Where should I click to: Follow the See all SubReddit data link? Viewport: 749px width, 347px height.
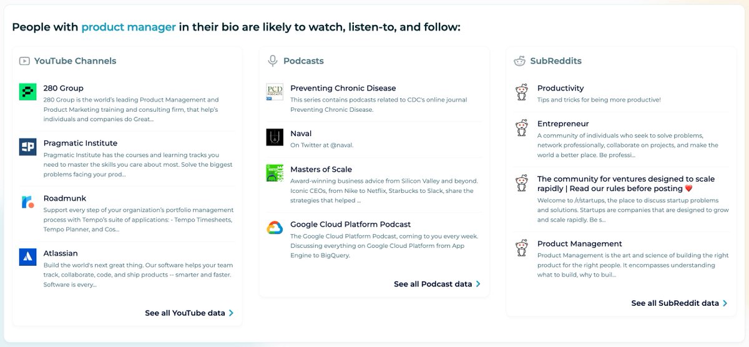pos(680,303)
